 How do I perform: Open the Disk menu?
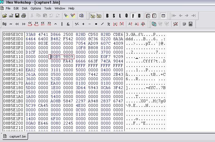[x=25, y=8]
